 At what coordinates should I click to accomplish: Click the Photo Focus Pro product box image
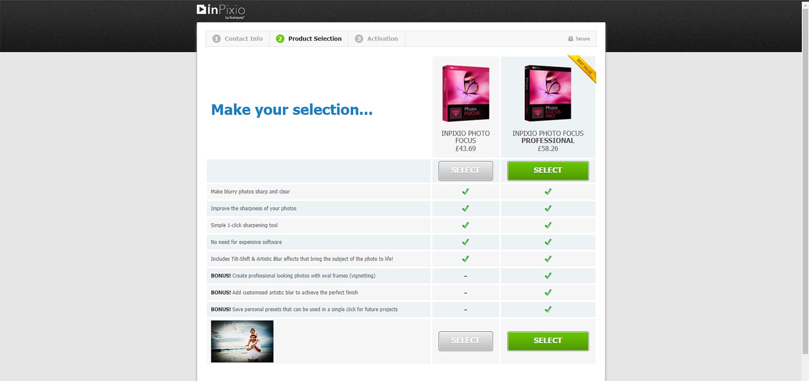tap(548, 93)
